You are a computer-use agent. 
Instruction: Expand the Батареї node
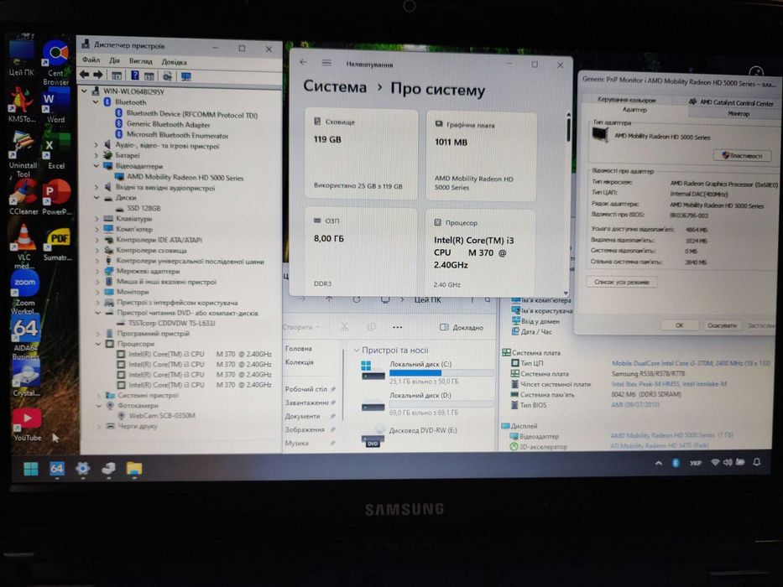[96, 155]
